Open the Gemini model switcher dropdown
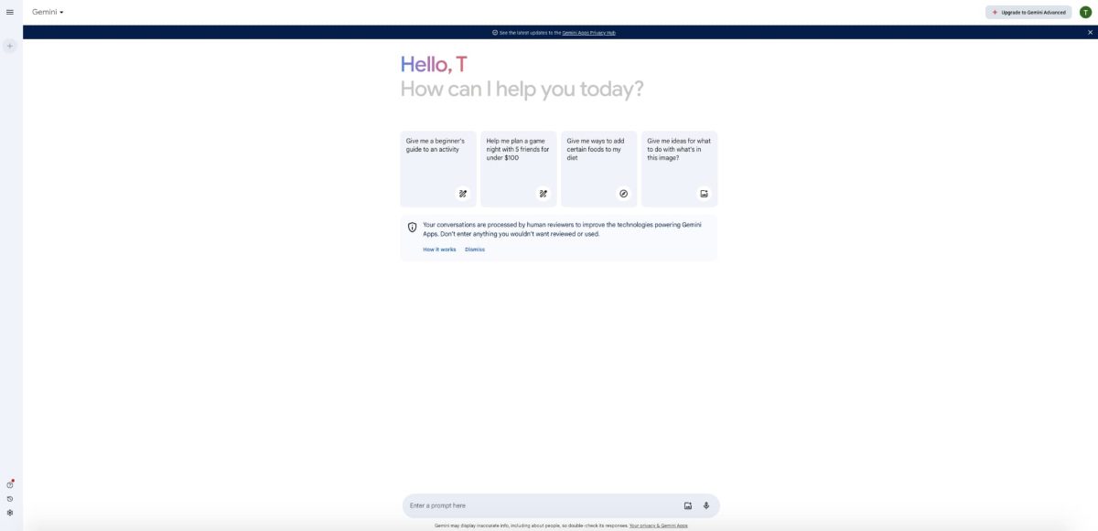Screen dimensions: 1098x531 point(44,11)
